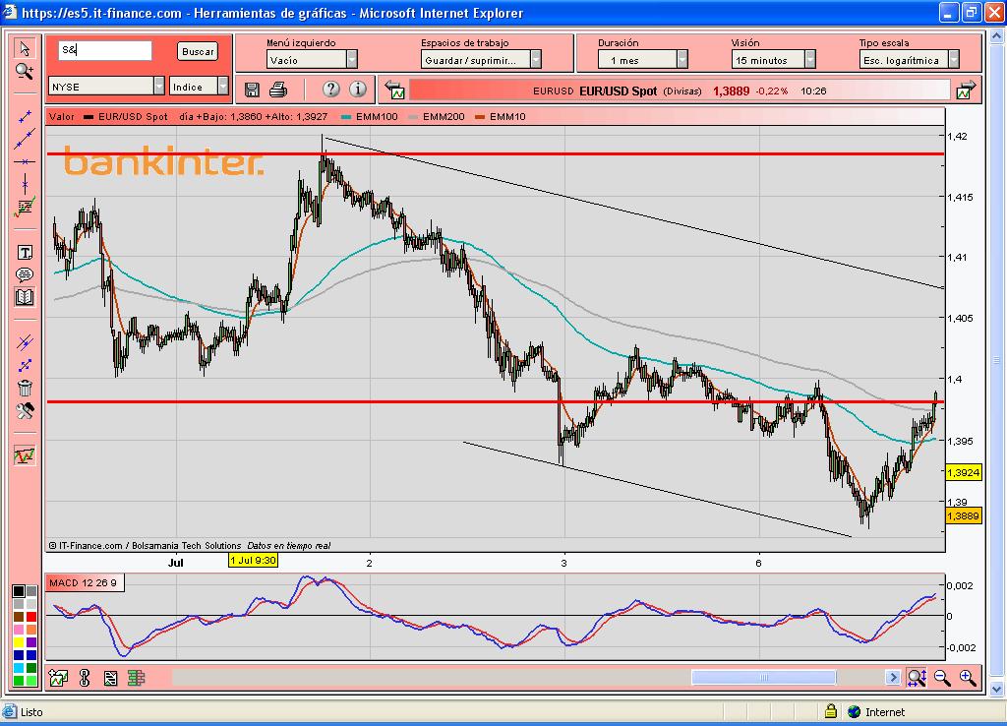The height and width of the screenshot is (726, 1007).
Task: Click the padlock security icon in status bar
Action: pyautogui.click(x=830, y=711)
